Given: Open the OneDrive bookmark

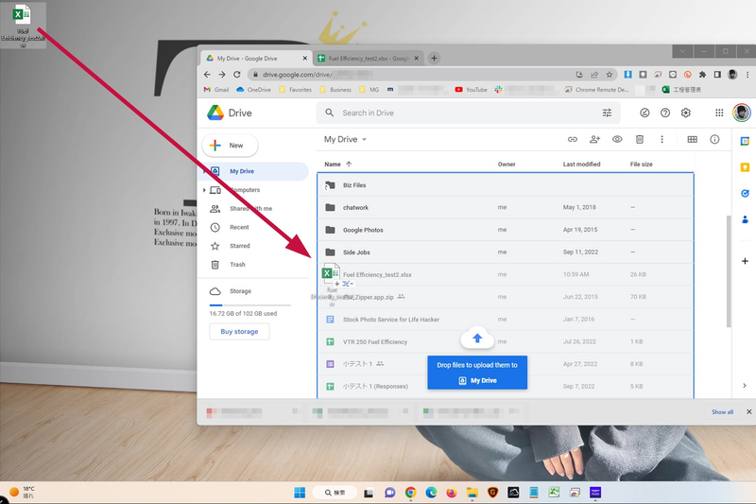Looking at the screenshot, I should pos(253,90).
